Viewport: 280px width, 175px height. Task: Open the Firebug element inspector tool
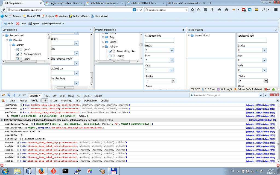point(8,96)
